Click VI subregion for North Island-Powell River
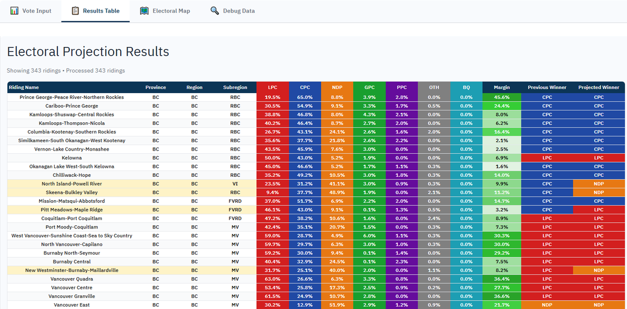627x309 pixels. tap(235, 184)
